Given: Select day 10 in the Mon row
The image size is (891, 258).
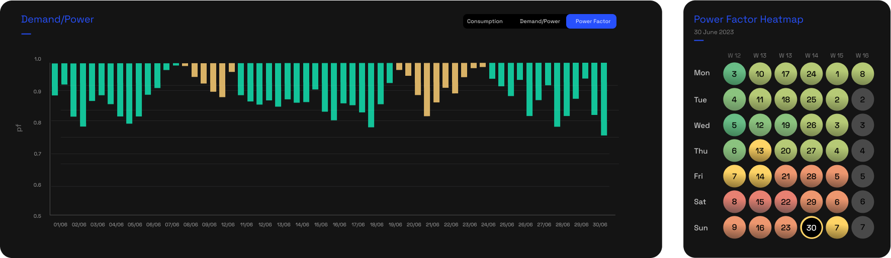Looking at the screenshot, I should click(x=760, y=74).
